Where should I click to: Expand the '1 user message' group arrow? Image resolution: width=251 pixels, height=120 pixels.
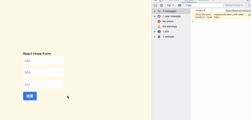(x=155, y=16)
